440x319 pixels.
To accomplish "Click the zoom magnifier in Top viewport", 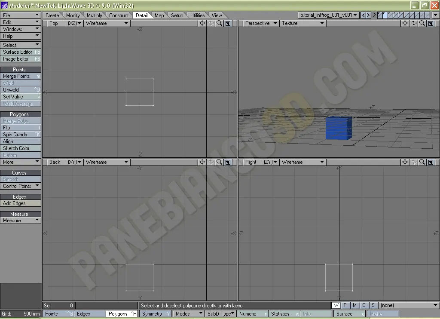I will [x=219, y=23].
